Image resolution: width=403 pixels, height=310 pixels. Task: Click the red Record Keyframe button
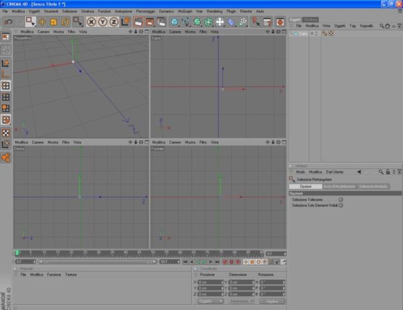coord(225,262)
